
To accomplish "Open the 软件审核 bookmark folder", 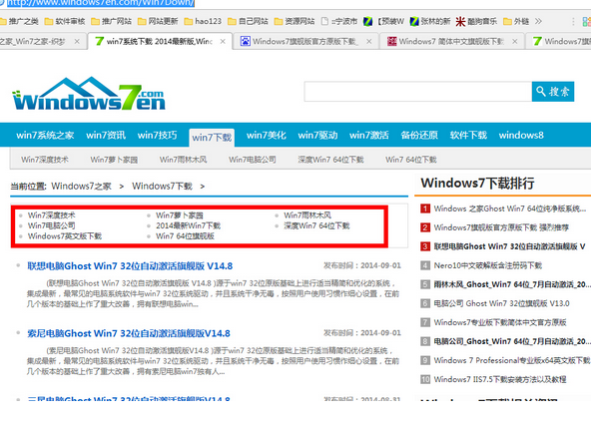I will 65,21.
